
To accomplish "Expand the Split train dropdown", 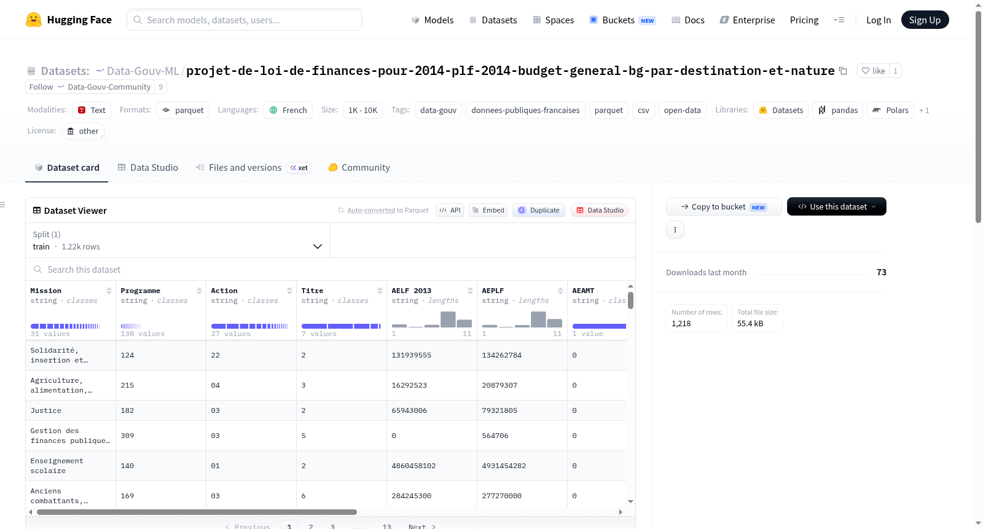I will tap(178, 240).
